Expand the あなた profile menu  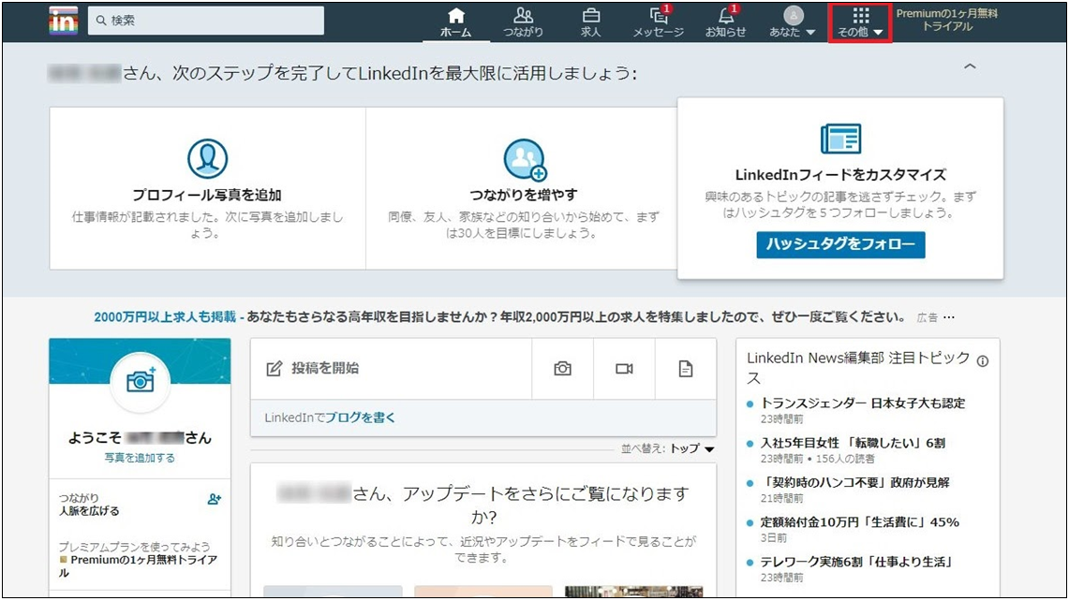coord(793,22)
